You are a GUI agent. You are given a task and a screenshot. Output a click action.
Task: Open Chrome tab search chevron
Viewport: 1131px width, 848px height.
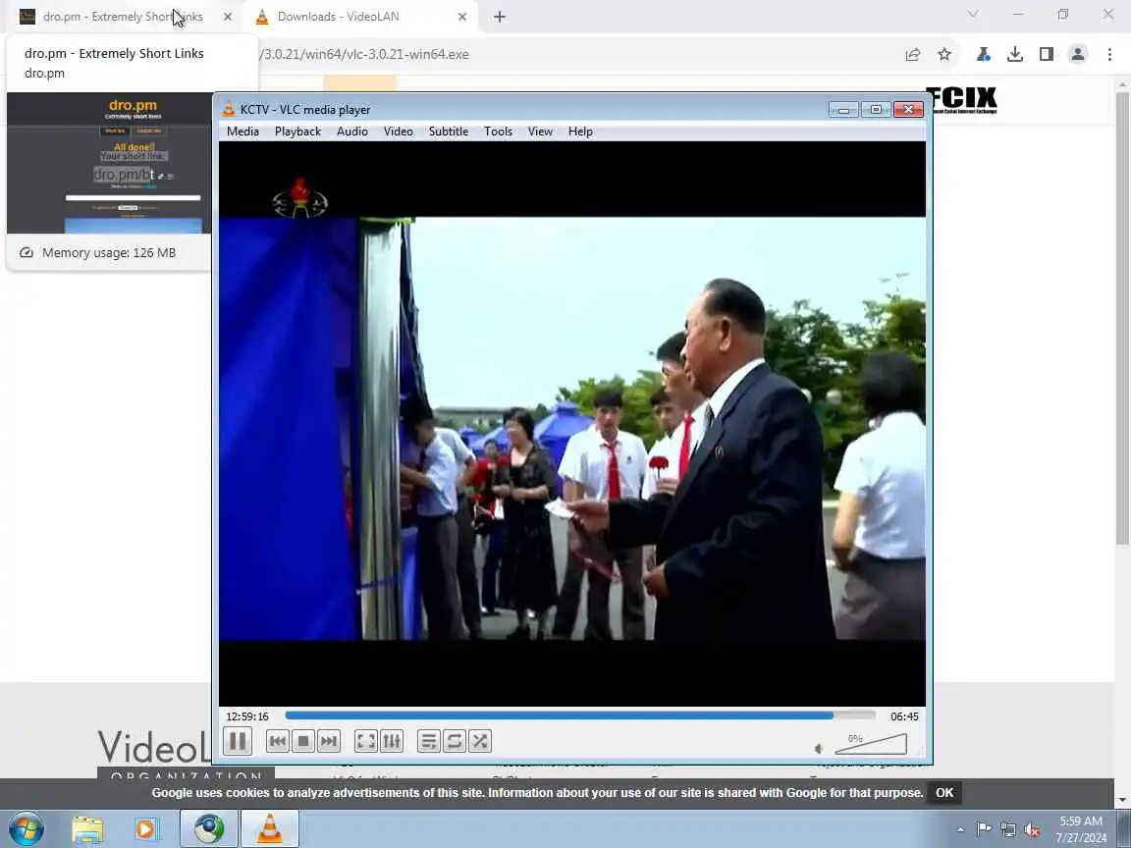point(973,15)
